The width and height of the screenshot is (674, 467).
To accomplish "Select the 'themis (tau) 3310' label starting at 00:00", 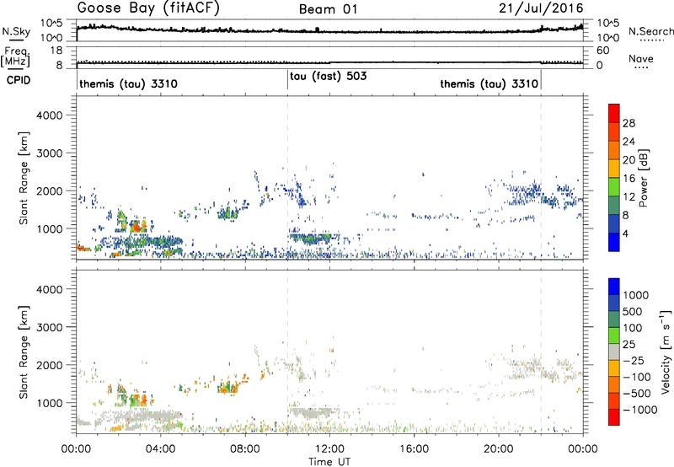I will 128,83.
